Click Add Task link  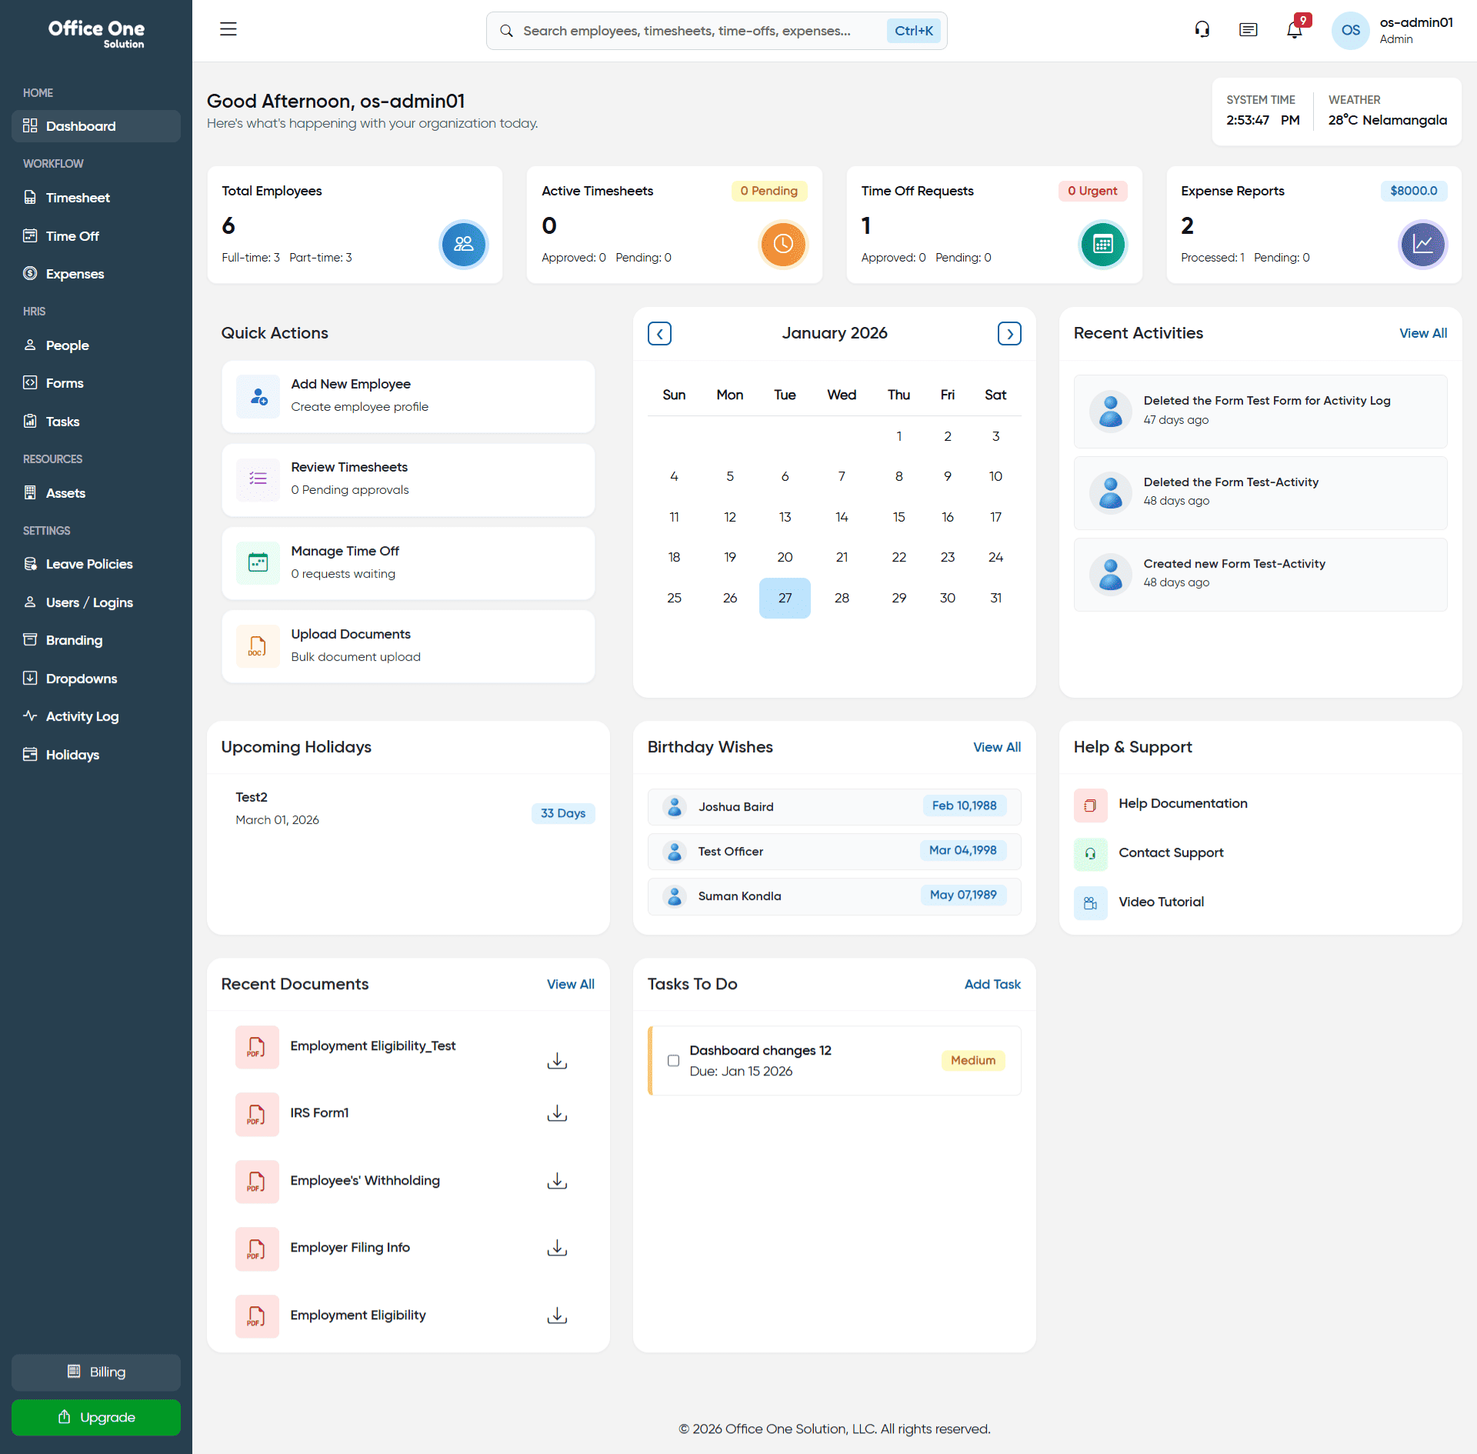(x=992, y=984)
